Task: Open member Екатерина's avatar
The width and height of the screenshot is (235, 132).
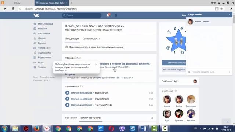Action: click(x=191, y=99)
